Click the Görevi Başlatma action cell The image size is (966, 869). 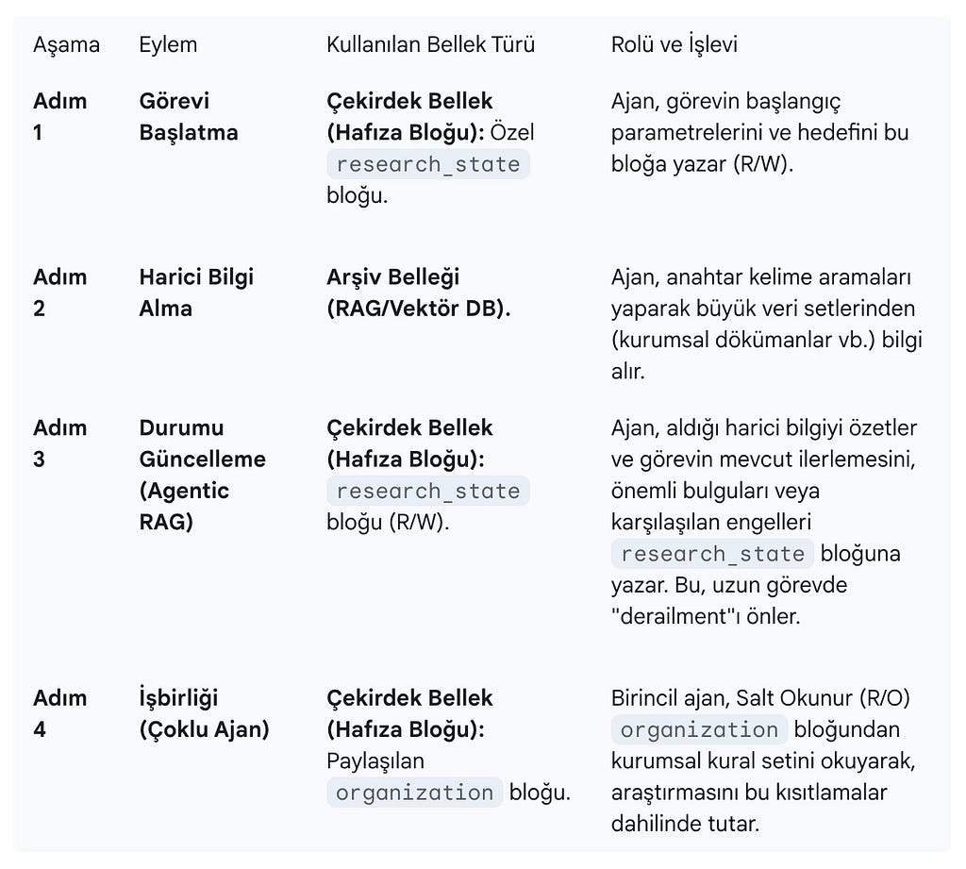[x=189, y=116]
